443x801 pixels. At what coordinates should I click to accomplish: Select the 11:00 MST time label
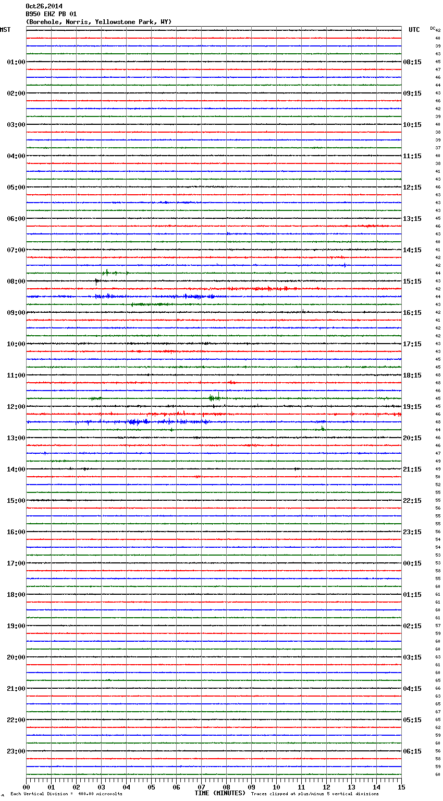[16, 375]
